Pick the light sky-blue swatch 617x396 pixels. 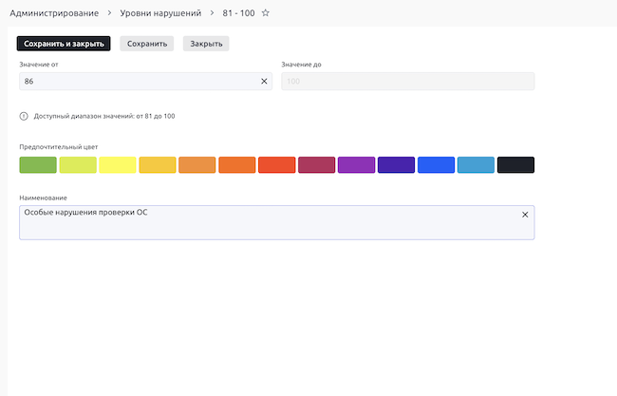click(476, 165)
